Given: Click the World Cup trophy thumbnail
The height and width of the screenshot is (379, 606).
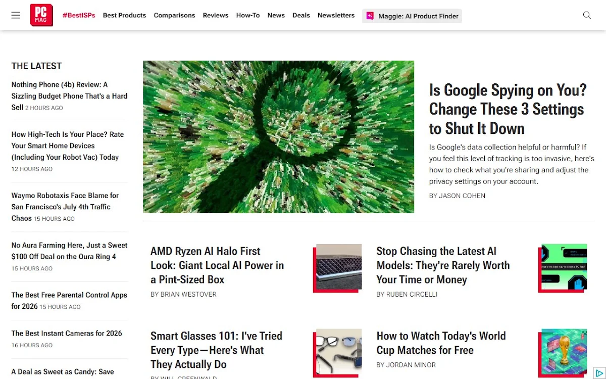Looking at the screenshot, I should click(x=563, y=353).
